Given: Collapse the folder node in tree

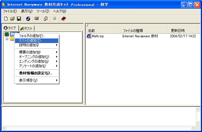Looking at the screenshot, I should (x=7, y=39).
